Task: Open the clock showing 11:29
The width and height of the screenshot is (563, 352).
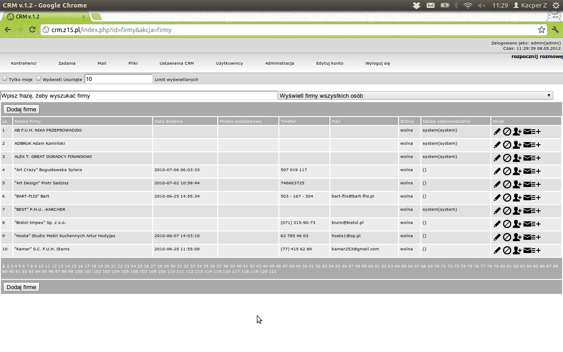Action: point(500,5)
